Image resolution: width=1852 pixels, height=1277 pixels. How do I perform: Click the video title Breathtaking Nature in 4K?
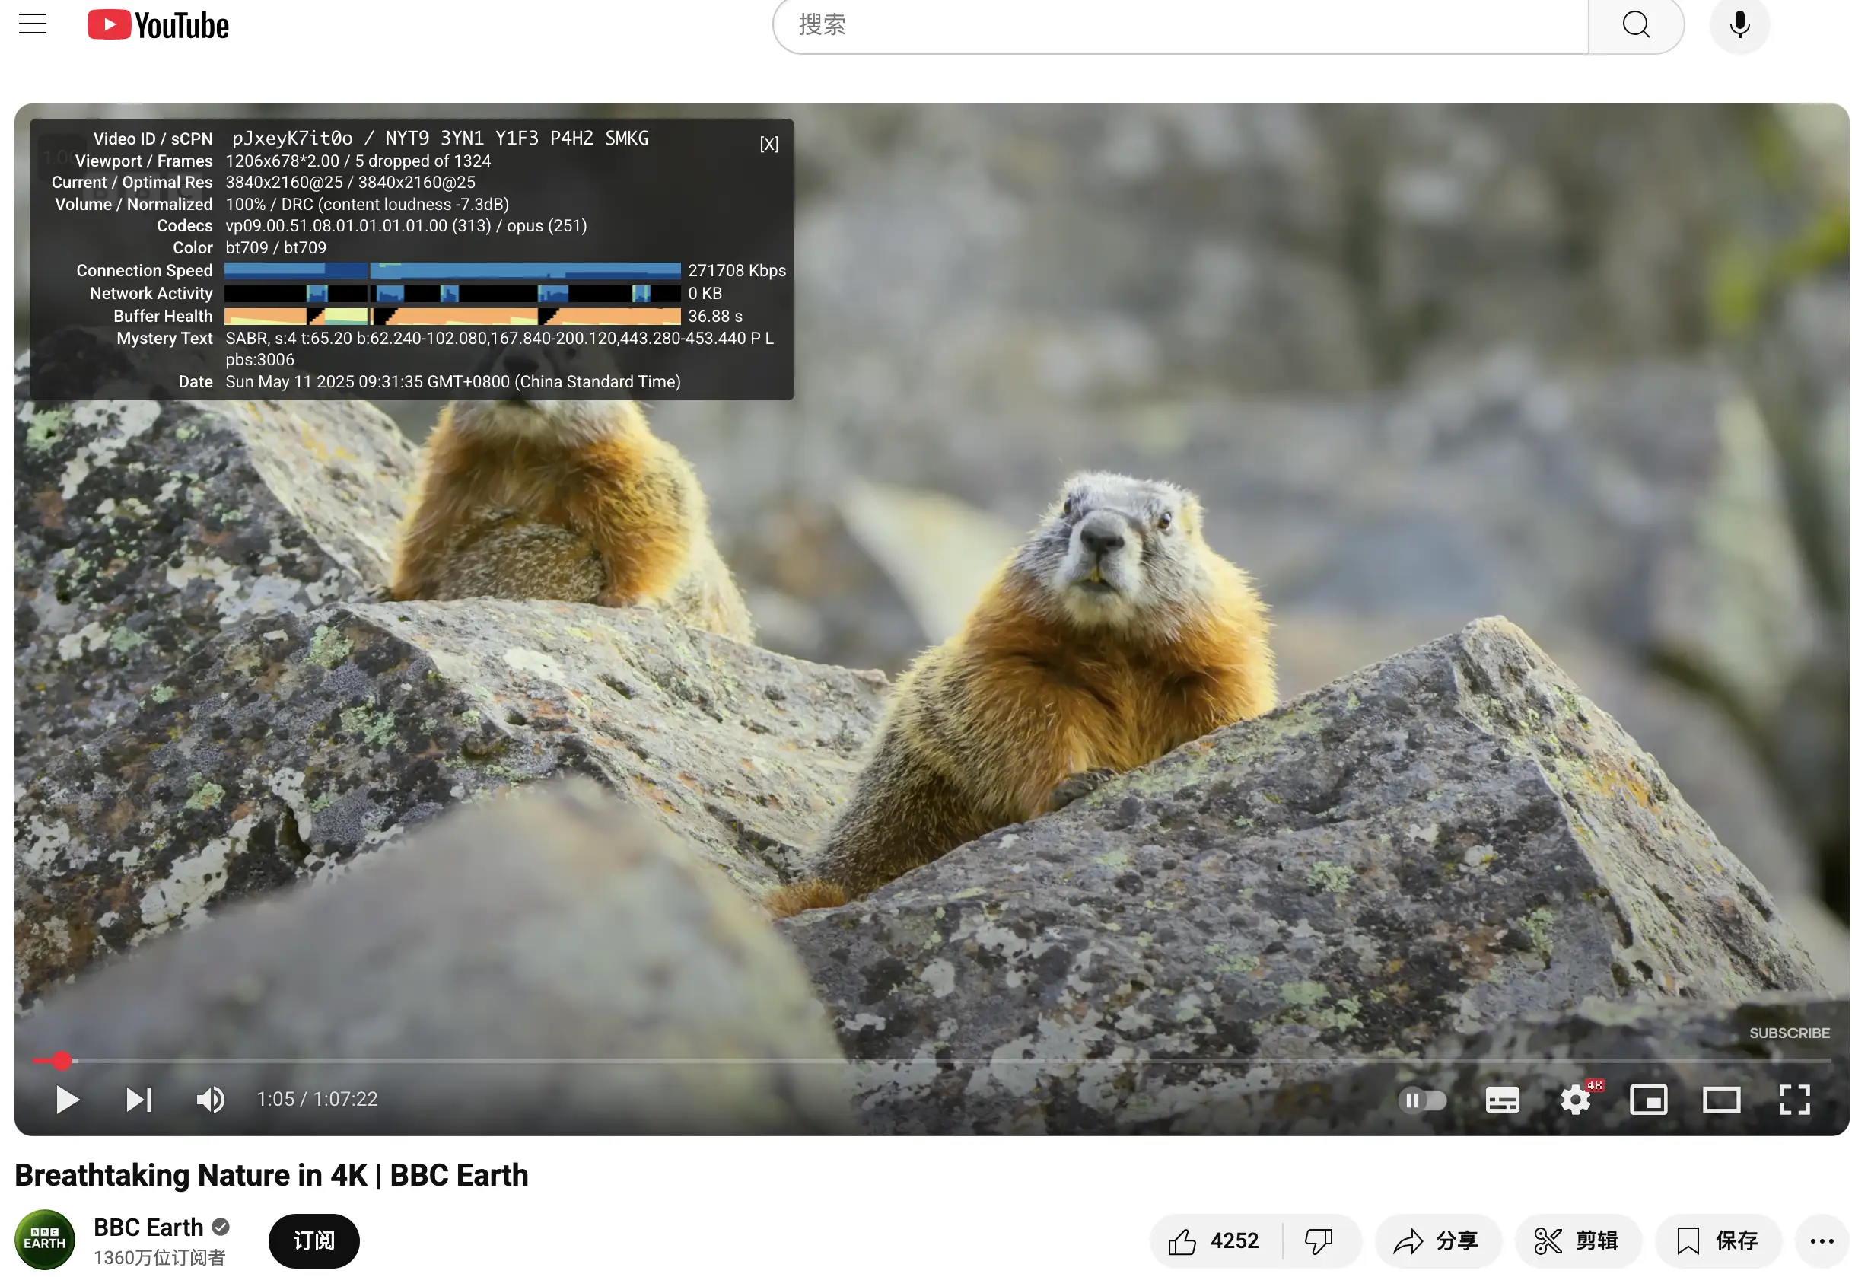(271, 1174)
